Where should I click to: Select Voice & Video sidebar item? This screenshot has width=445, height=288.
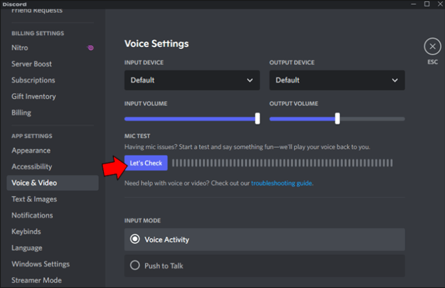tap(52, 183)
